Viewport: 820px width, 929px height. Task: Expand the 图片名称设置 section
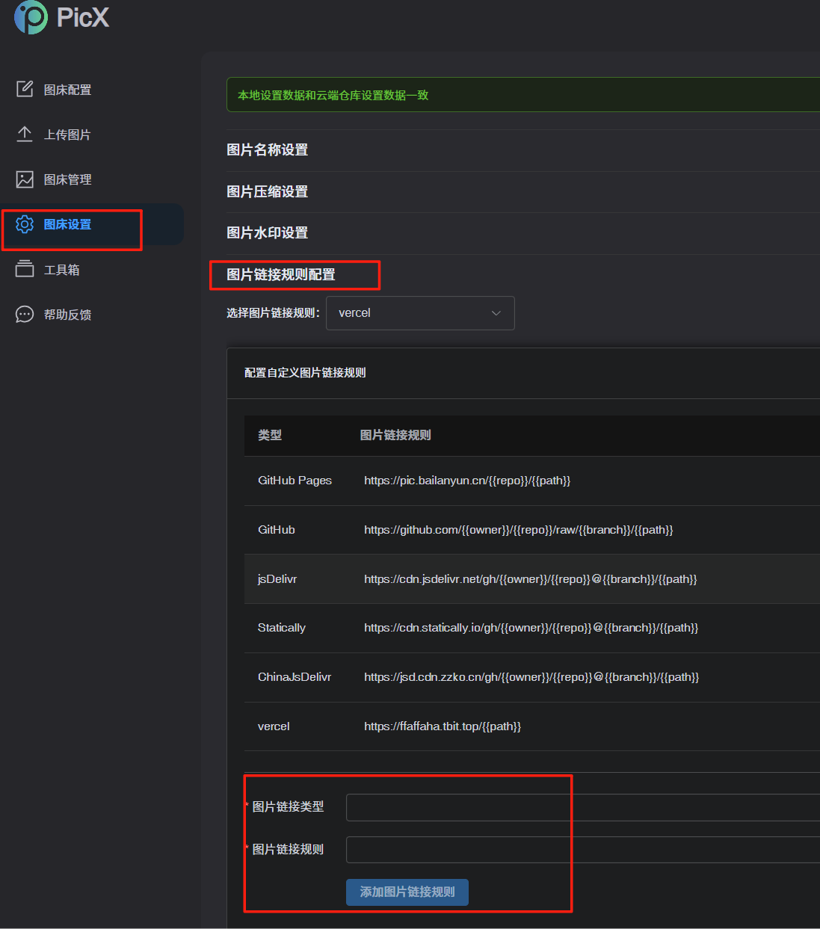click(267, 150)
